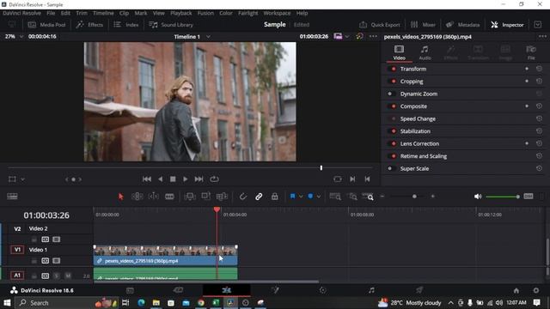550x309 pixels.
Task: Reset the Transform section settings
Action: pyautogui.click(x=539, y=69)
